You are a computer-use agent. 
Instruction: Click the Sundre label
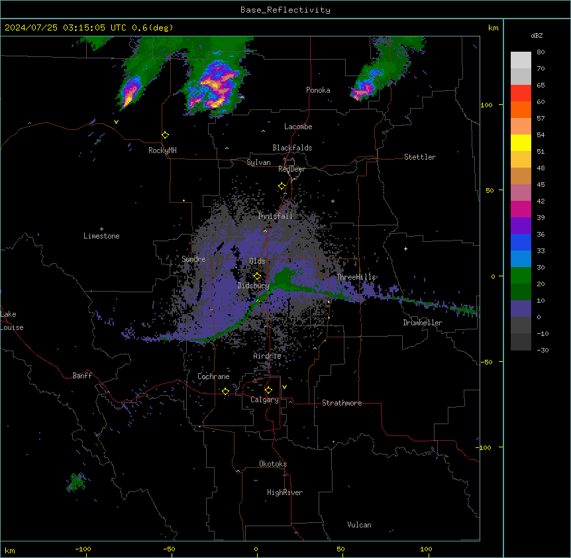[x=193, y=259]
